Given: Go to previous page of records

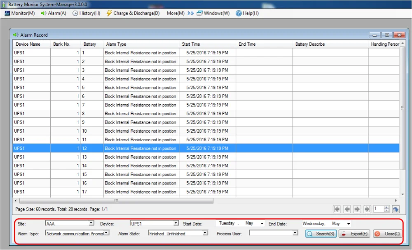Looking at the screenshot, I should point(347,209).
